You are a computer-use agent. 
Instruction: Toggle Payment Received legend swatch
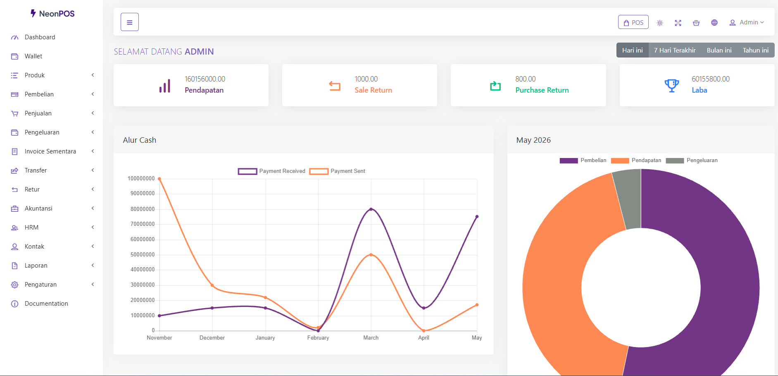pos(247,171)
